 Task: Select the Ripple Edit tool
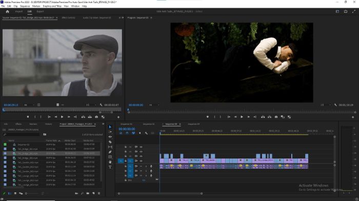[x=110, y=137]
